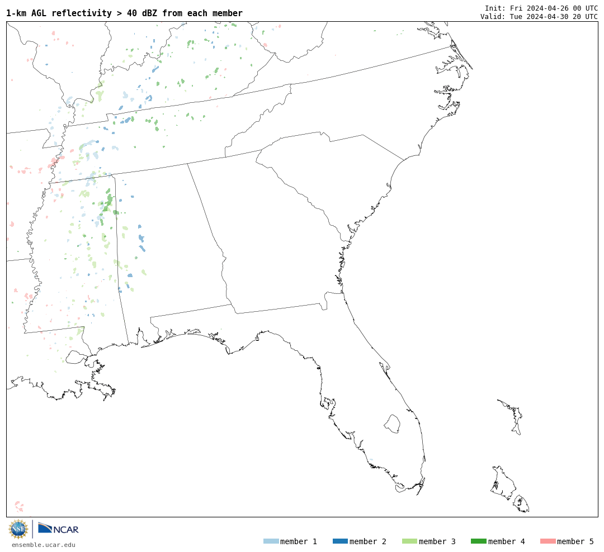Click the member 1 light blue swatch
The height and width of the screenshot is (552, 604).
[271, 541]
